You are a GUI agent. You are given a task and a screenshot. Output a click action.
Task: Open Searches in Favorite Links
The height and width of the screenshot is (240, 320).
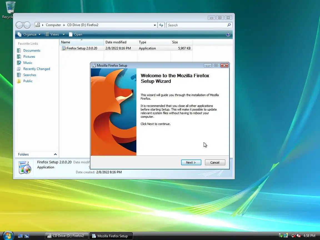click(x=30, y=75)
